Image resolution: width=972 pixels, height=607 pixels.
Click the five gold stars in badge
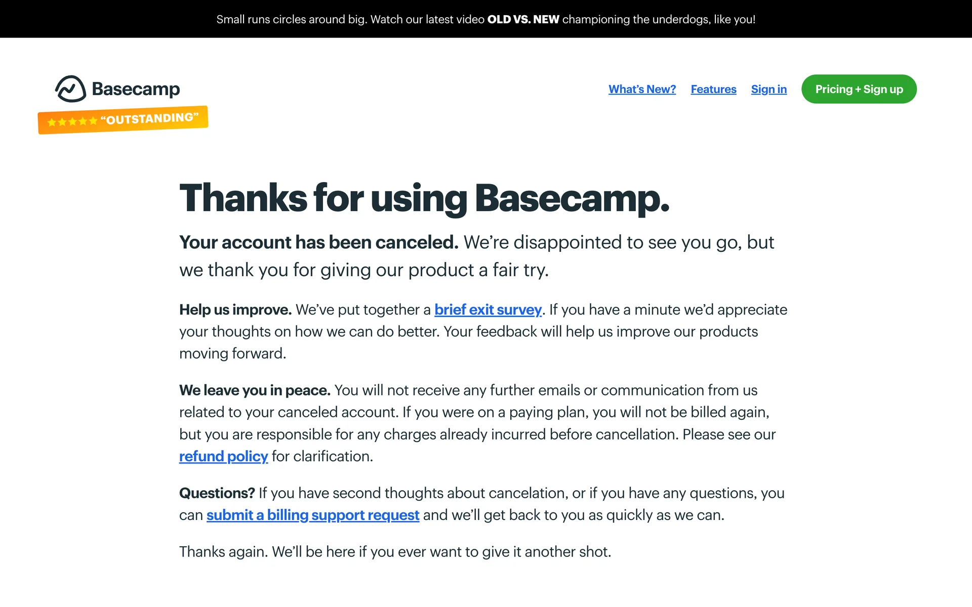[x=72, y=121]
